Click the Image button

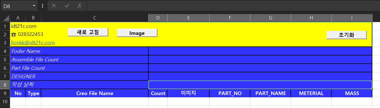137,33
